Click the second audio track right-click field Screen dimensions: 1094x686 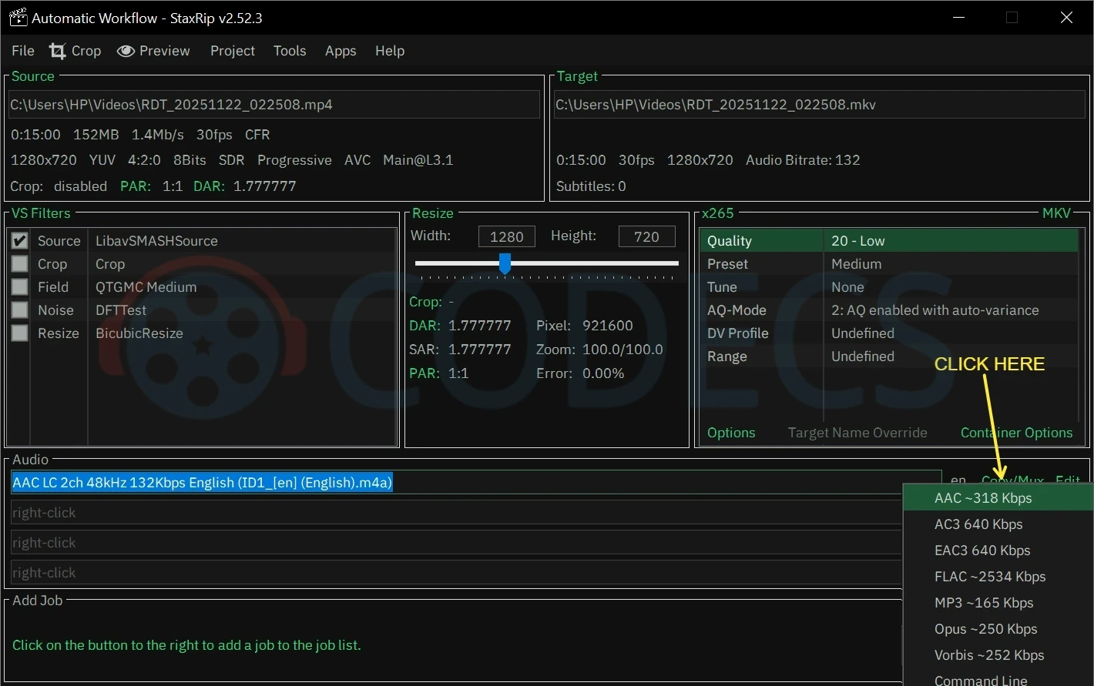456,513
